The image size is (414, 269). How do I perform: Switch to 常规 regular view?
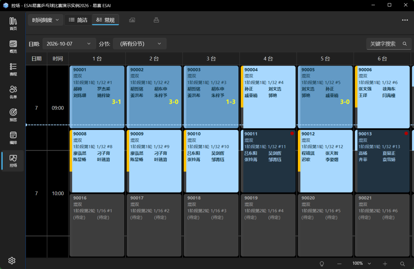coord(105,20)
